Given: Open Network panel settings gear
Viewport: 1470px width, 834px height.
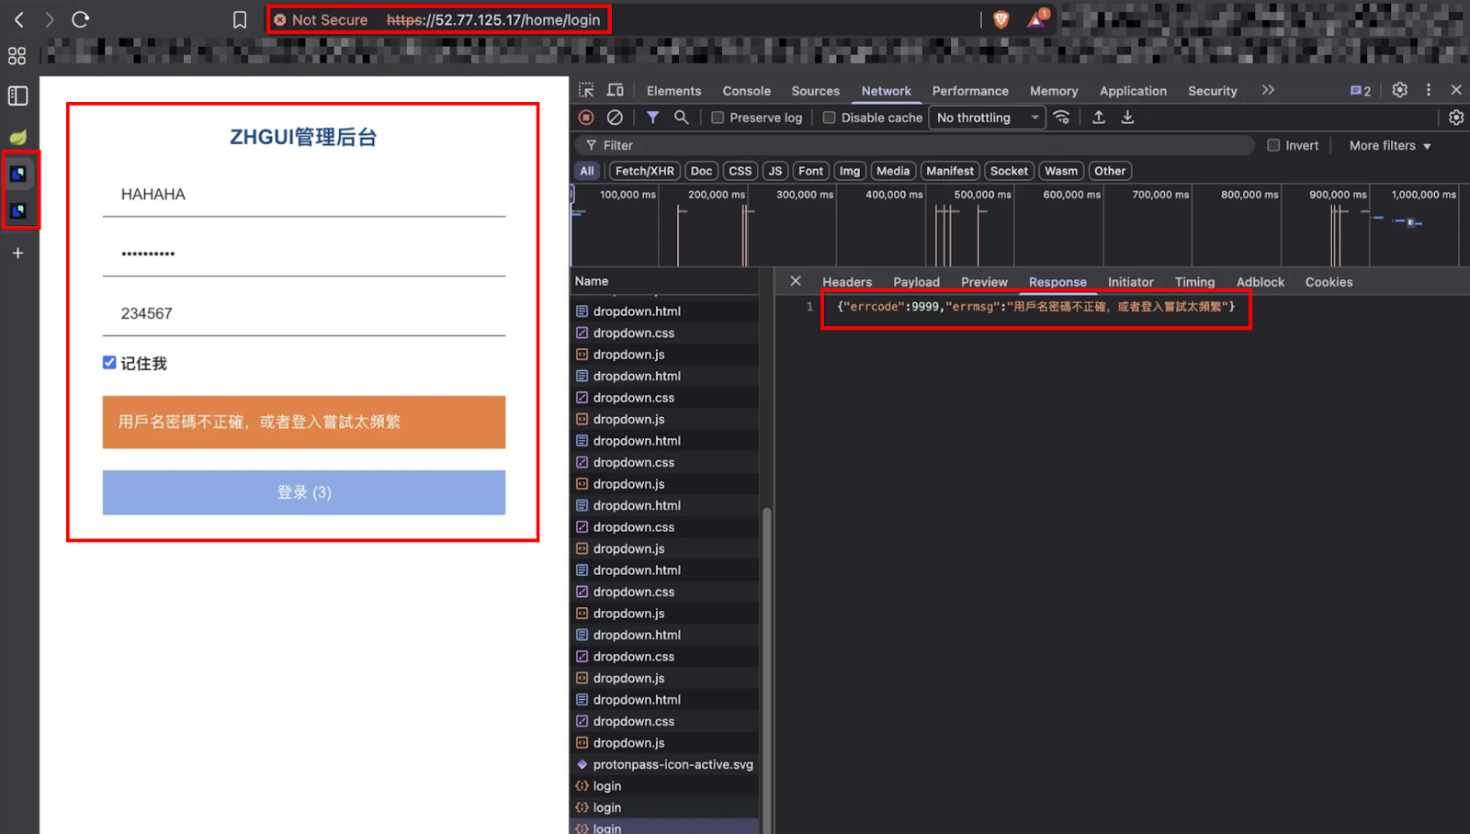Looking at the screenshot, I should 1456,118.
